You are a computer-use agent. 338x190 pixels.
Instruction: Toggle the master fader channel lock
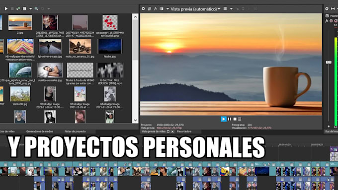click(329, 127)
